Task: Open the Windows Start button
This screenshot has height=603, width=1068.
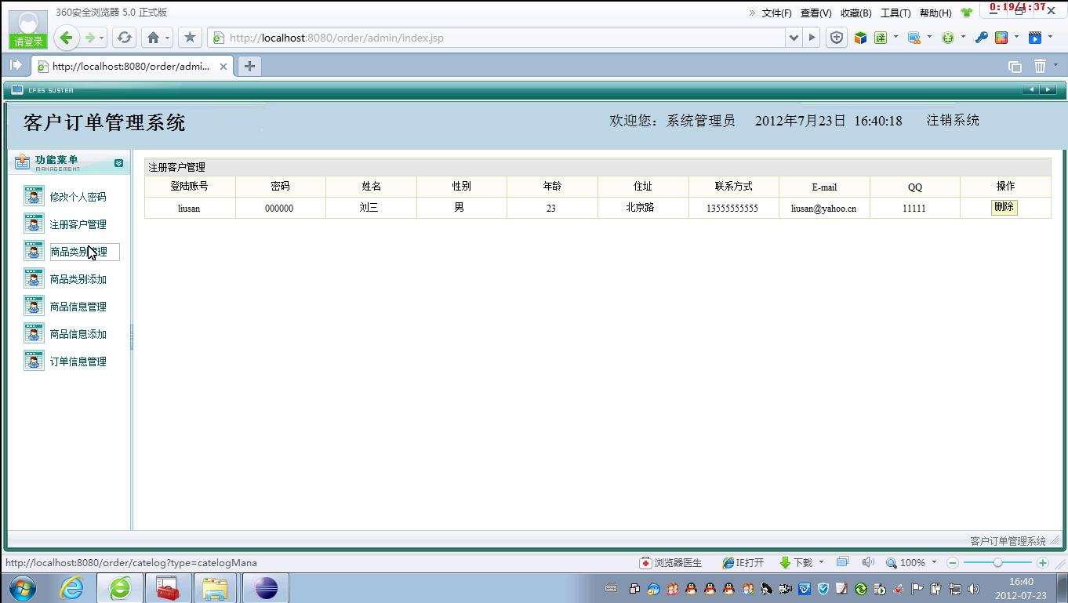Action: pyautogui.click(x=22, y=587)
